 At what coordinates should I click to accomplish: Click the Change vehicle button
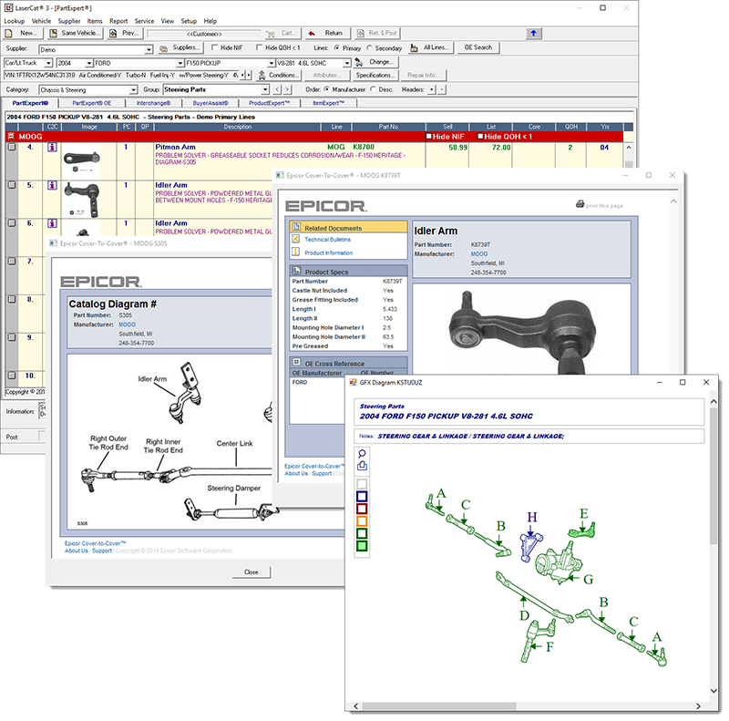375,62
